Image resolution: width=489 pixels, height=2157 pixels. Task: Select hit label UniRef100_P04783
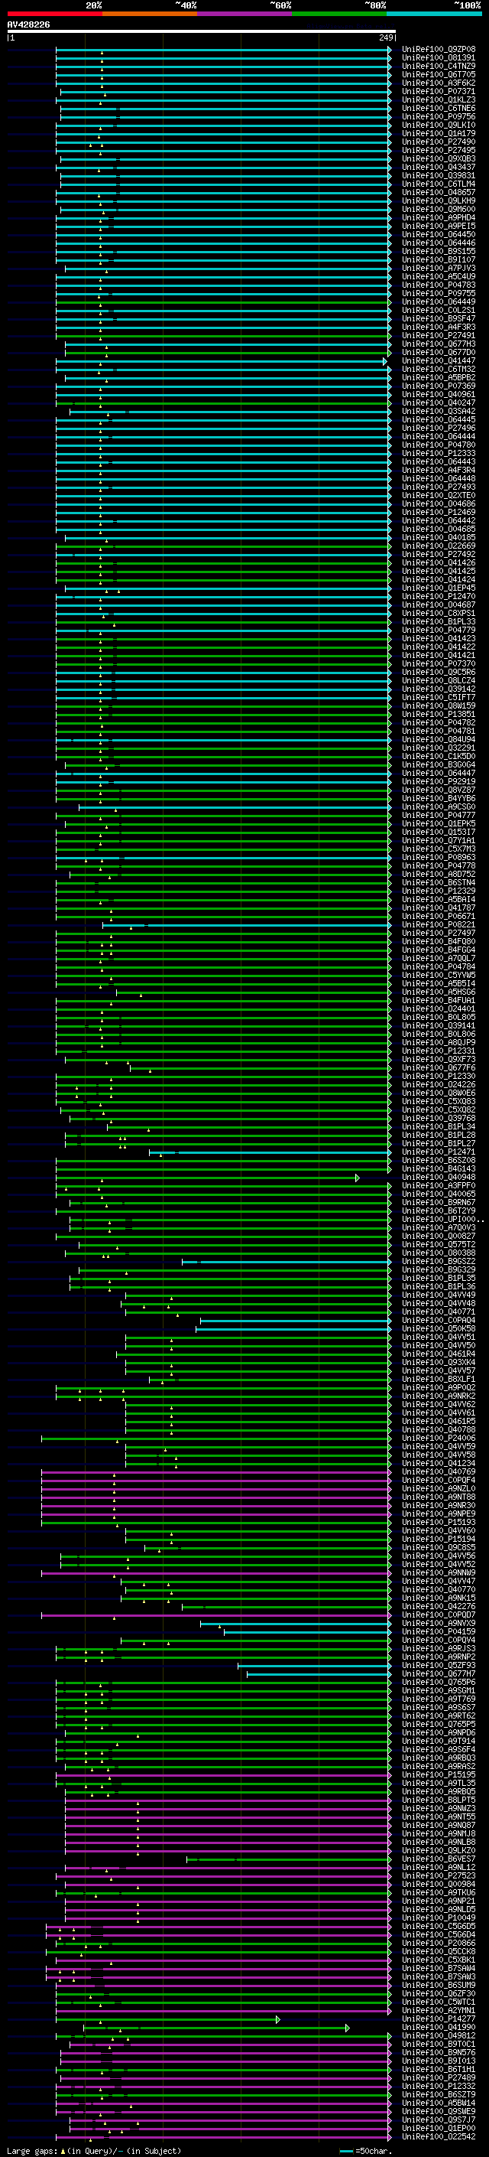[x=439, y=285]
